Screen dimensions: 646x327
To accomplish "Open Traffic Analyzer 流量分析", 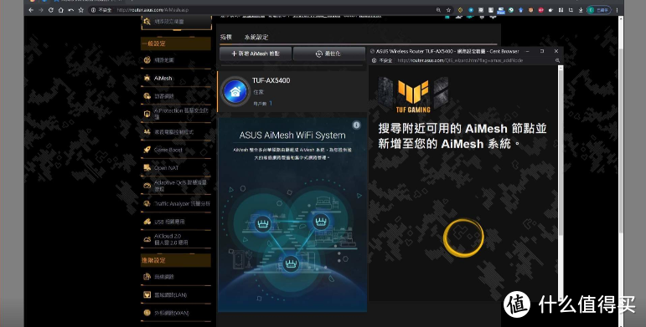I will click(176, 203).
